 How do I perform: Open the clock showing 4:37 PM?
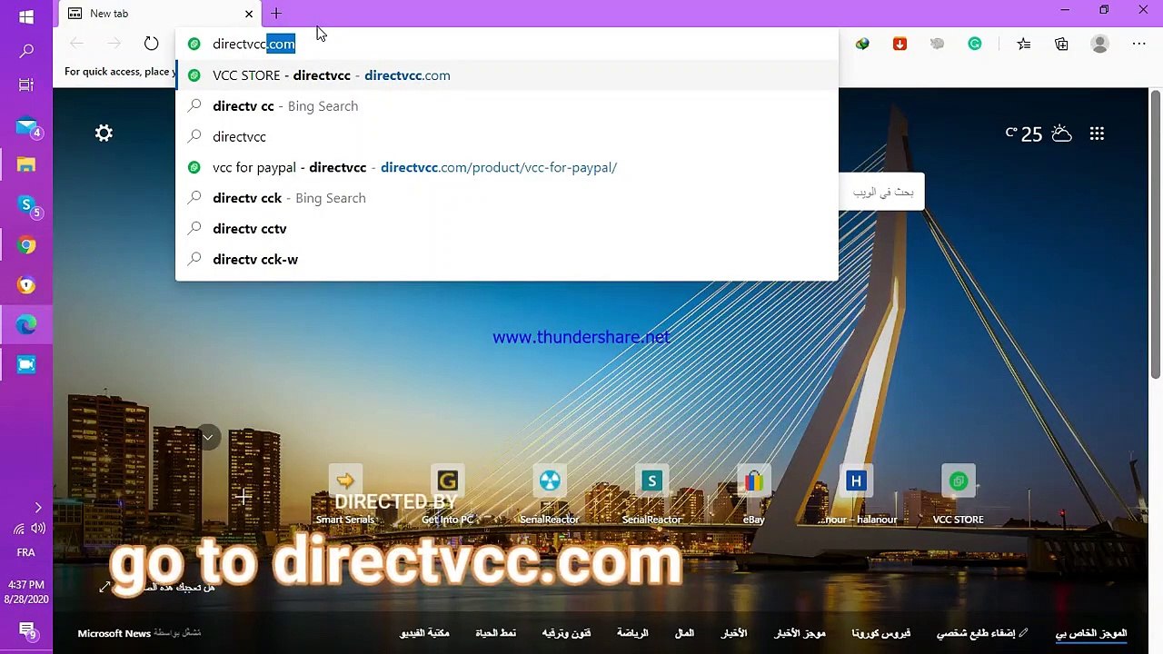coord(26,592)
